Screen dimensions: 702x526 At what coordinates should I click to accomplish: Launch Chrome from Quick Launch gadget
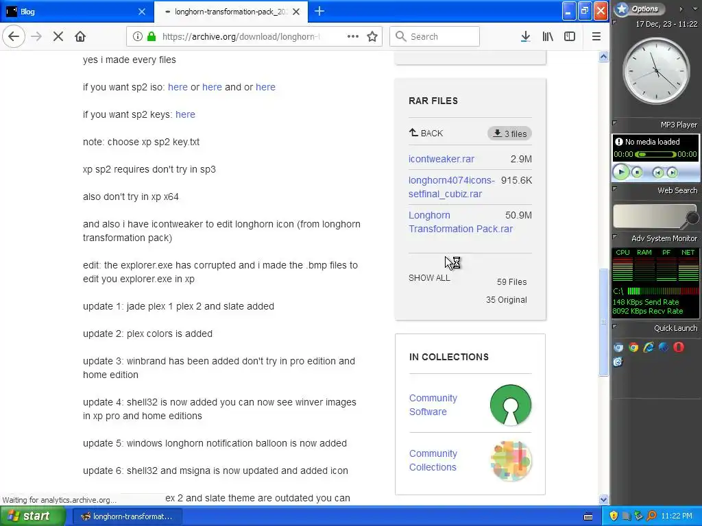633,347
